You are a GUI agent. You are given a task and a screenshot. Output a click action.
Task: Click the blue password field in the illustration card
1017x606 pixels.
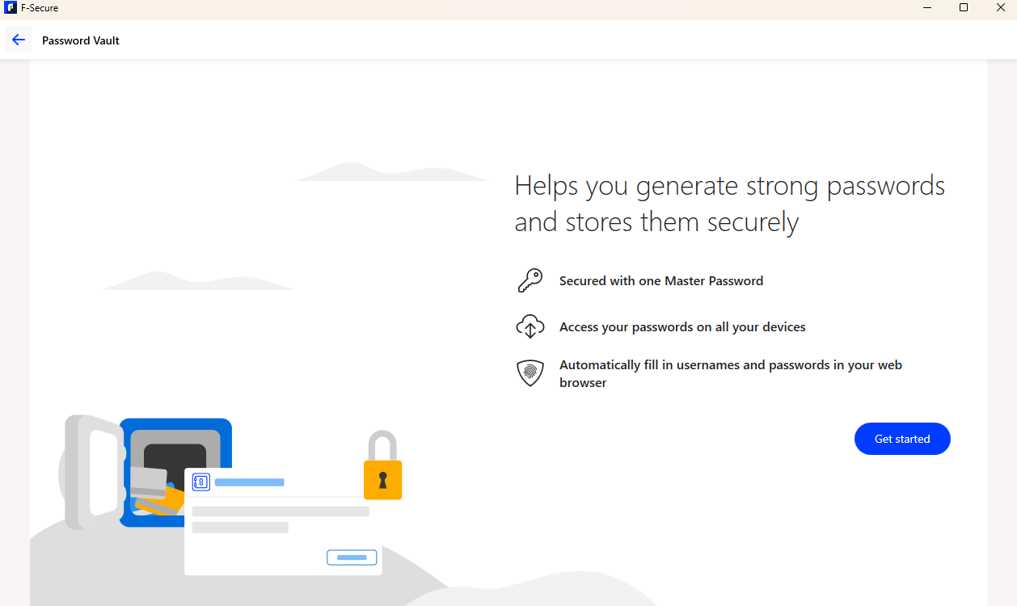[x=249, y=482]
